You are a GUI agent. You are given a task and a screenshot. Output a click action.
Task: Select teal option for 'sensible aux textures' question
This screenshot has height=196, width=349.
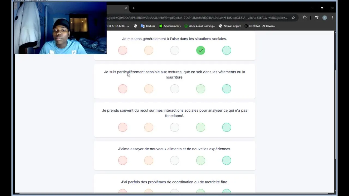point(227,89)
